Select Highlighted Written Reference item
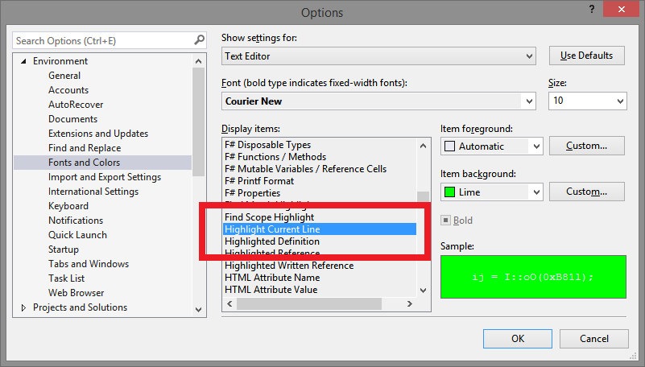645x367 pixels. 320,266
